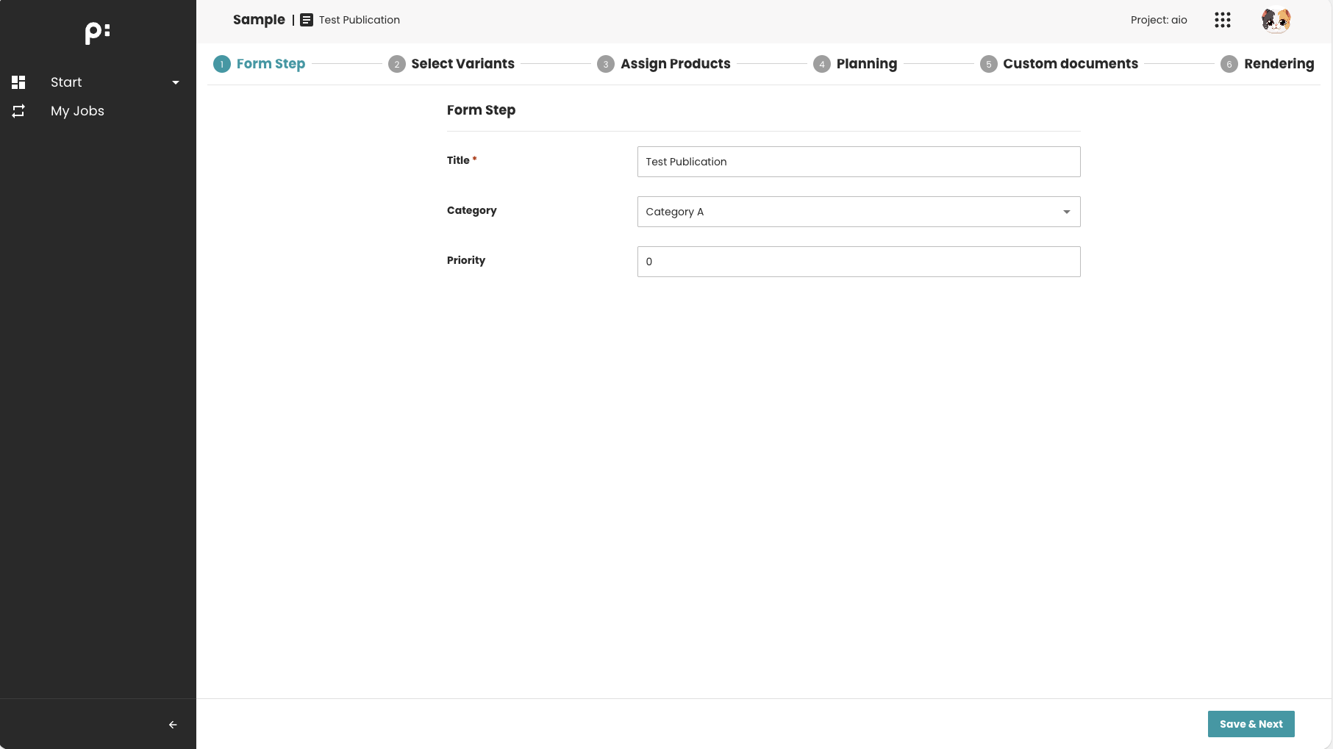The height and width of the screenshot is (749, 1333).
Task: Navigate to the Rendering step
Action: tap(1278, 64)
